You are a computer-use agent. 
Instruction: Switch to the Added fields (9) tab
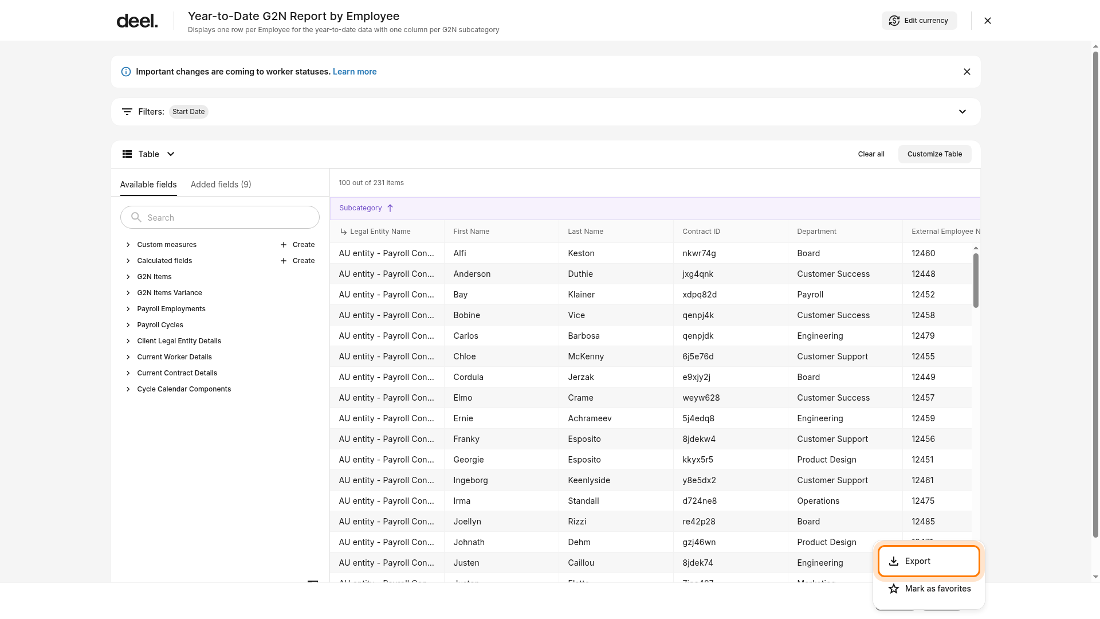pyautogui.click(x=221, y=185)
